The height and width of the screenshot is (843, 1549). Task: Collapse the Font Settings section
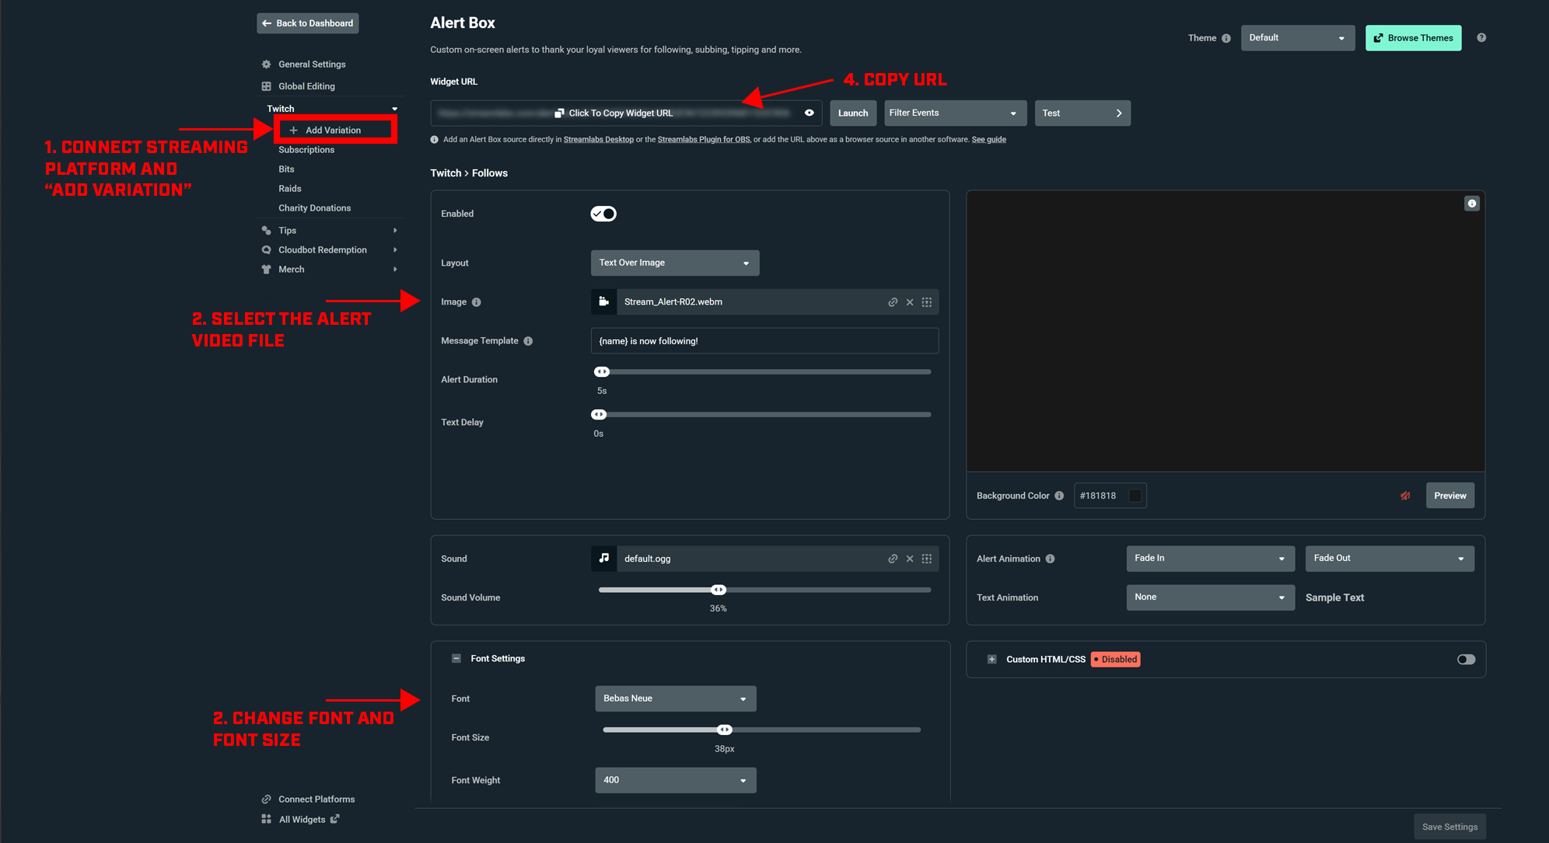(x=456, y=659)
